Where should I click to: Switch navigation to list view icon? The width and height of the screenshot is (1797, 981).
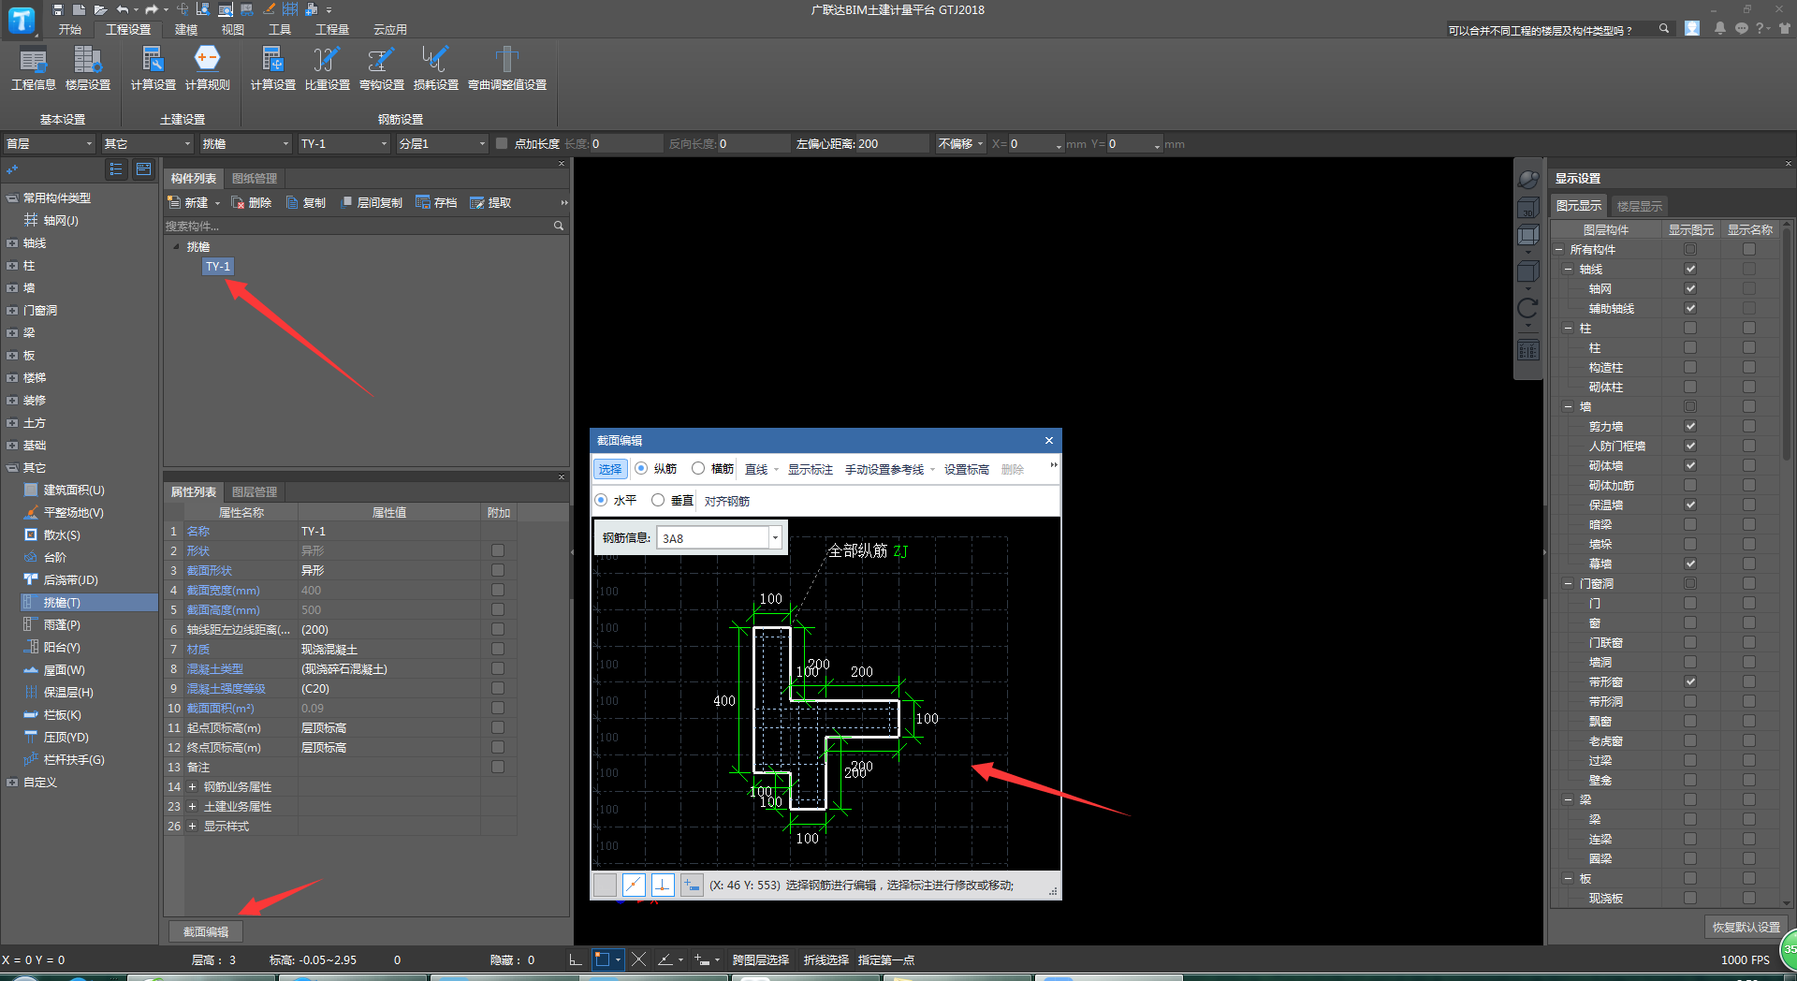click(116, 169)
